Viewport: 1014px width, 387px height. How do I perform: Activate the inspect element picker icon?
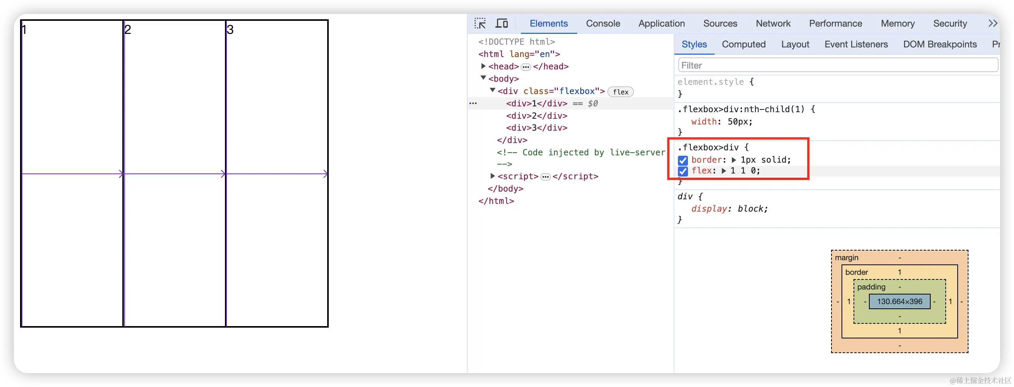tap(480, 23)
